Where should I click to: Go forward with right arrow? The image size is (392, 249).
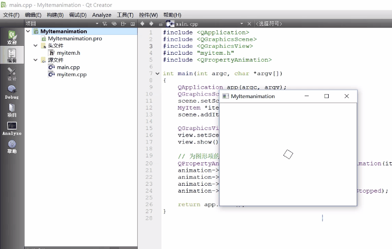pyautogui.click(x=151, y=23)
